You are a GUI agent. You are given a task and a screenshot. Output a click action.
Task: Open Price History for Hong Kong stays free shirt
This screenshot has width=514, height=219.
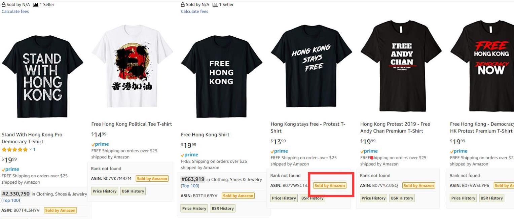[x=284, y=198]
